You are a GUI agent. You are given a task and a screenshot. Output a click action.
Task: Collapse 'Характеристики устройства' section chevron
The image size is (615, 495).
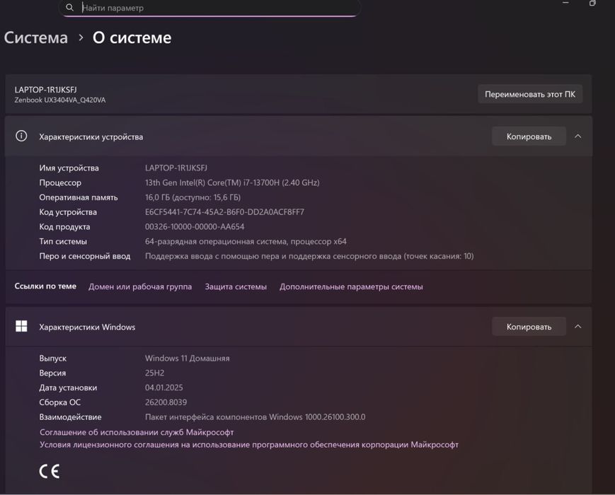coord(577,136)
